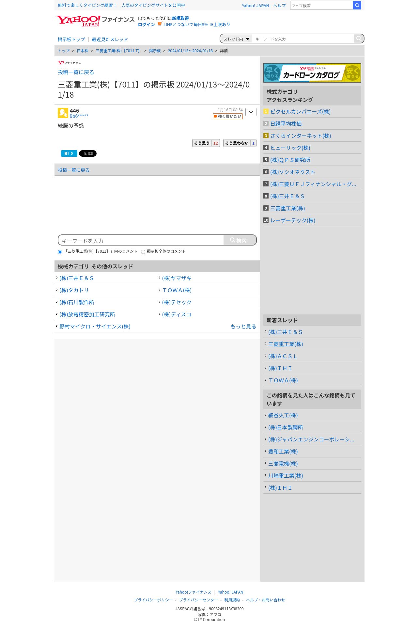
Task: Click the 掲示板 breadcrumb
Action: click(x=155, y=51)
